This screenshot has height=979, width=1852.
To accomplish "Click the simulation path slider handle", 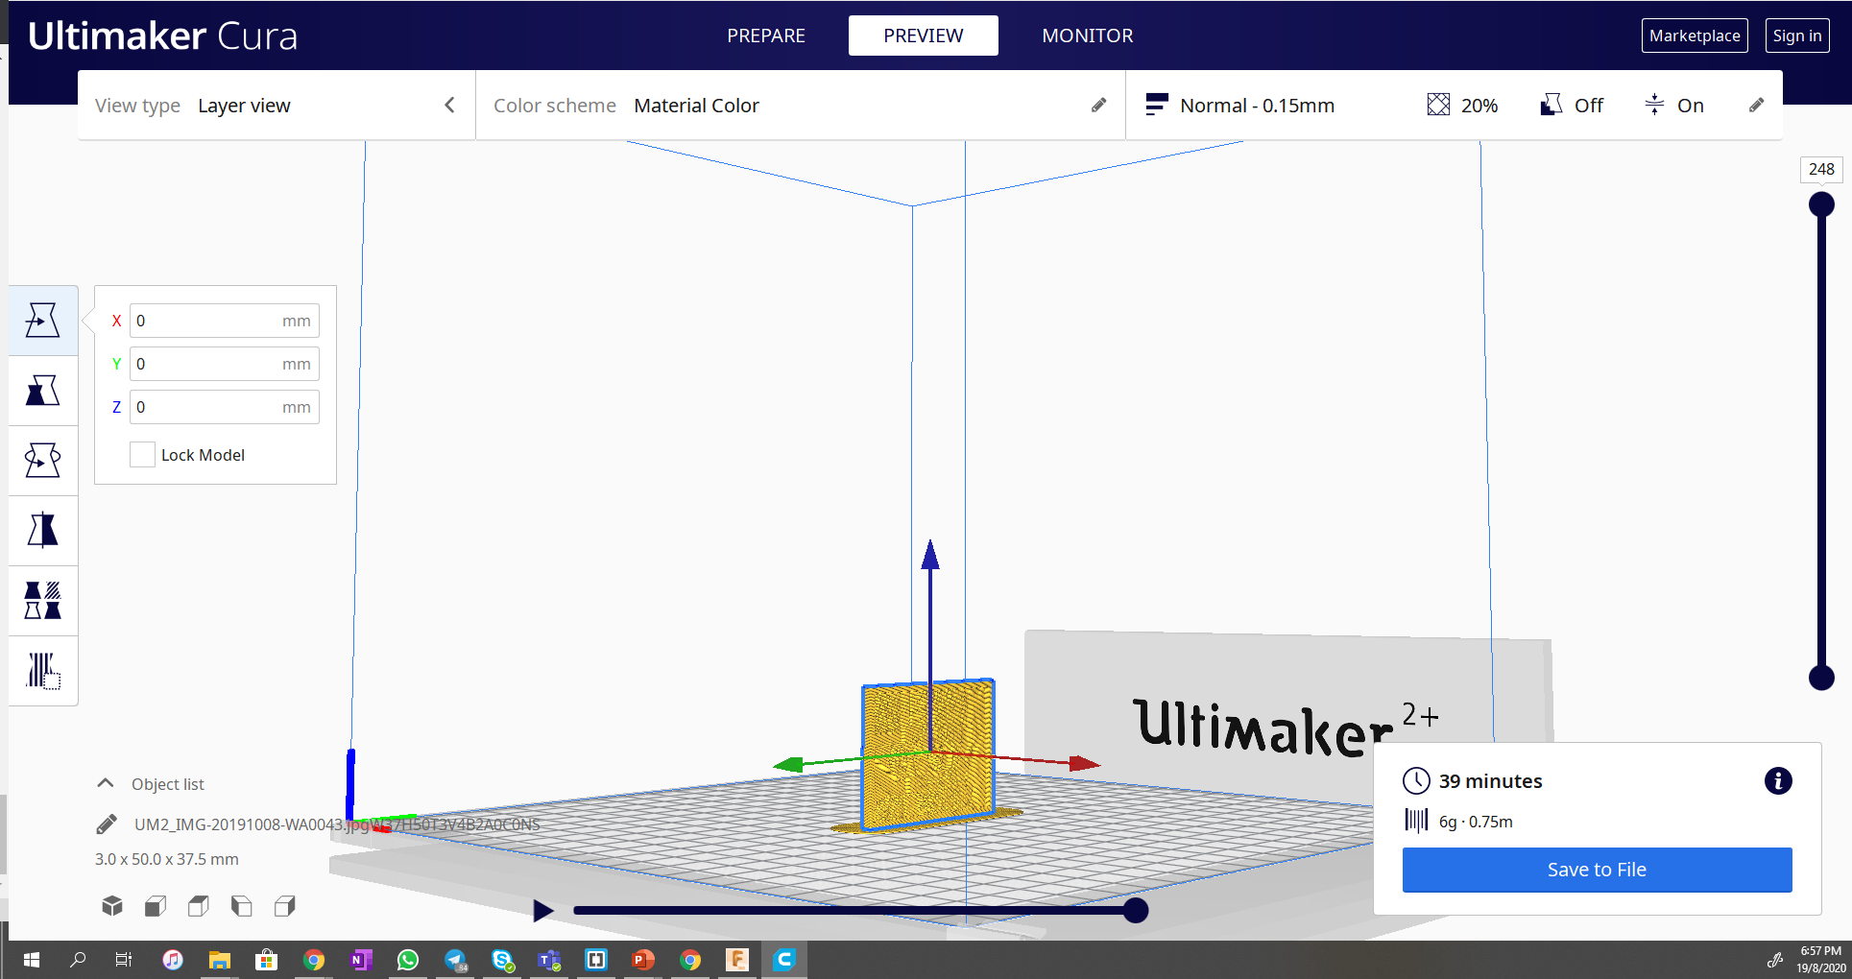I will point(1136,910).
